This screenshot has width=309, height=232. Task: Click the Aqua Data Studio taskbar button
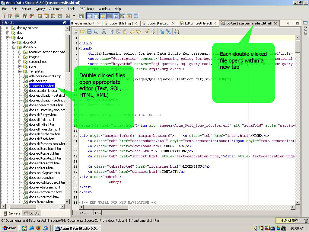pyautogui.click(x=78, y=228)
